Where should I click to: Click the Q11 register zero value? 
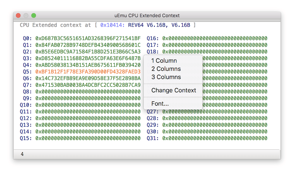88,112
